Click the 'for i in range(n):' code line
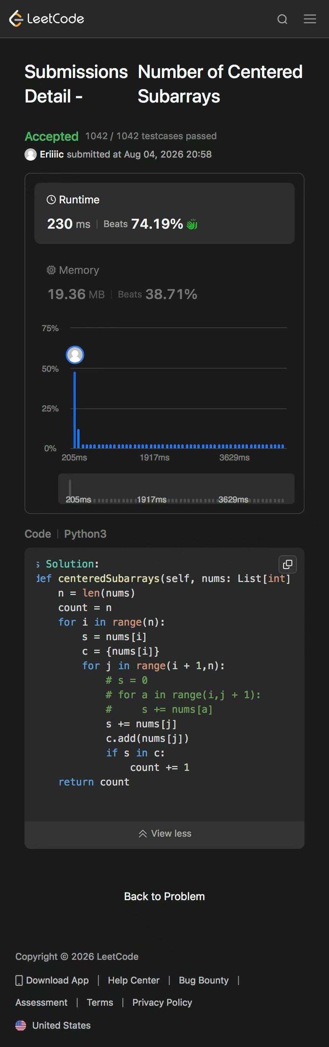The height and width of the screenshot is (1047, 329). pyautogui.click(x=111, y=622)
